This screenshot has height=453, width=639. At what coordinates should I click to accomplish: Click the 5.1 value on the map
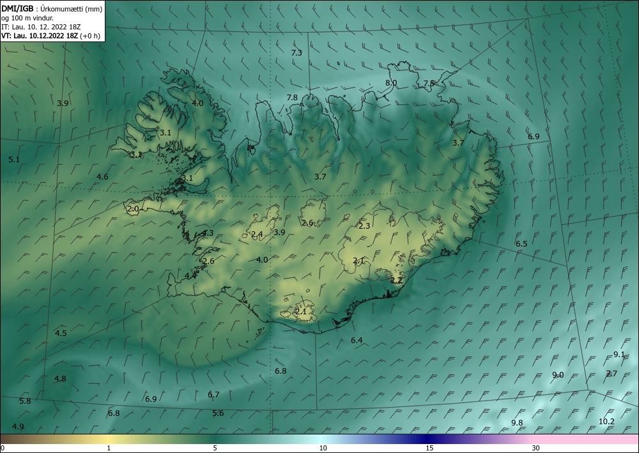pos(14,159)
